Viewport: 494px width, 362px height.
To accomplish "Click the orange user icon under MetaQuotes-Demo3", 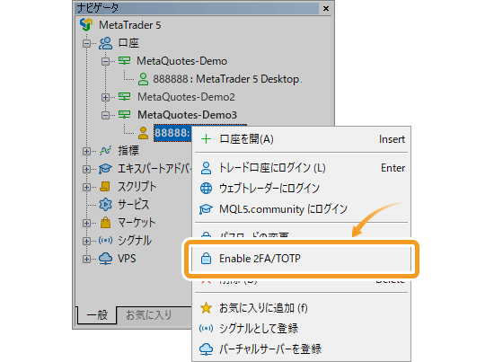I will (143, 133).
